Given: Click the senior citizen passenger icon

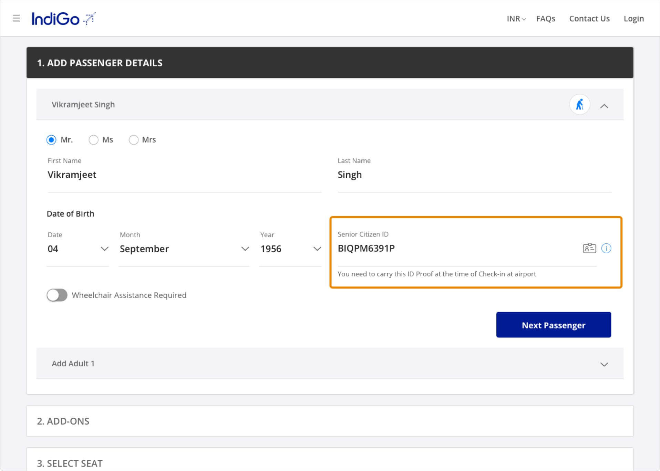Looking at the screenshot, I should (579, 105).
